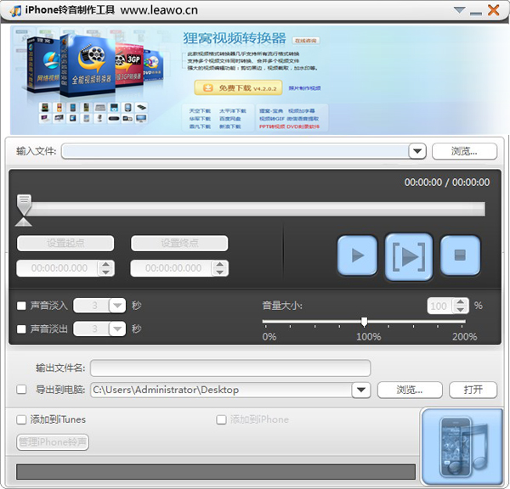Increase volume percentage with up arrow
Screen dimensions: 510x489
click(x=460, y=302)
